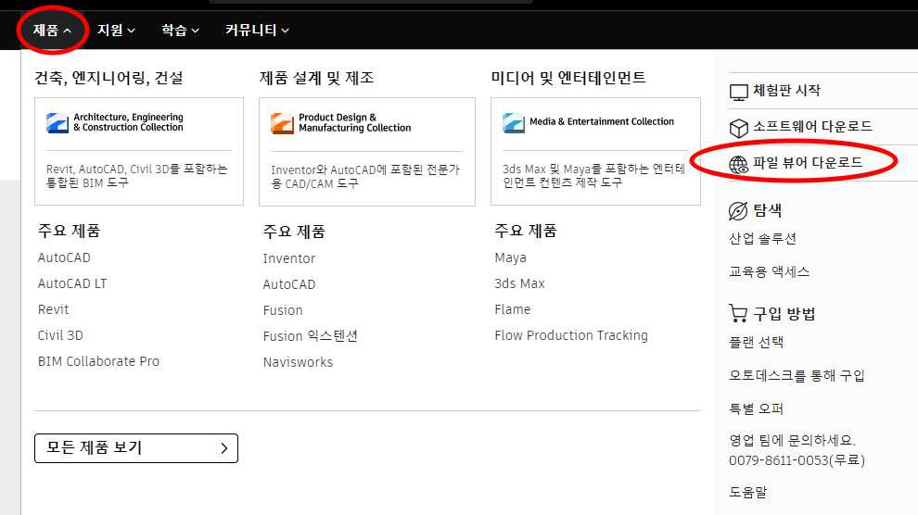Viewport: 918px width, 515px height.
Task: Click the Product Design & Manufacturing Collection logo
Action: tap(282, 123)
